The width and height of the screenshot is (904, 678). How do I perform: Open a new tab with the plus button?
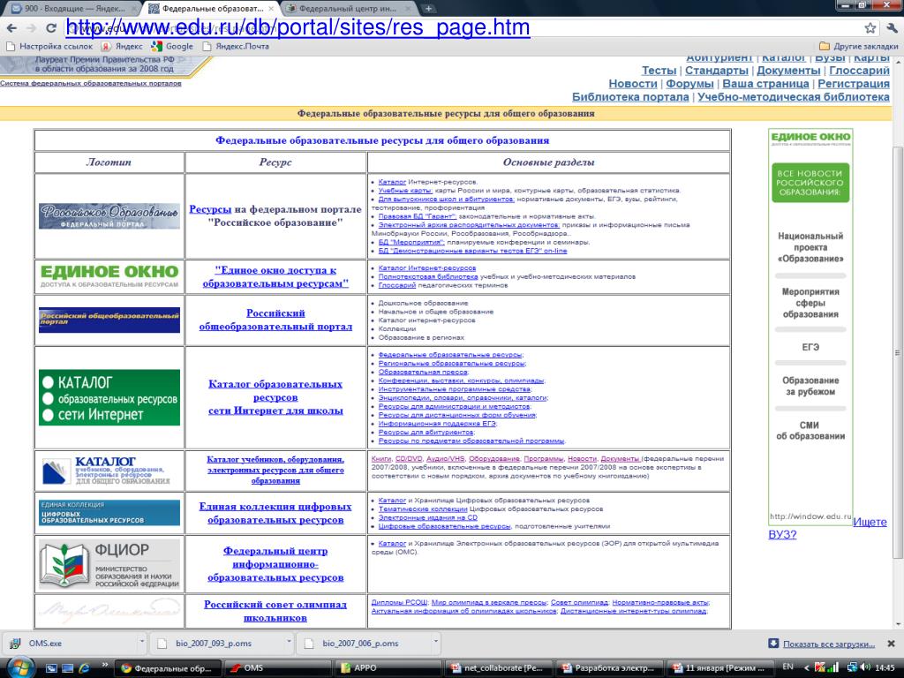click(428, 9)
